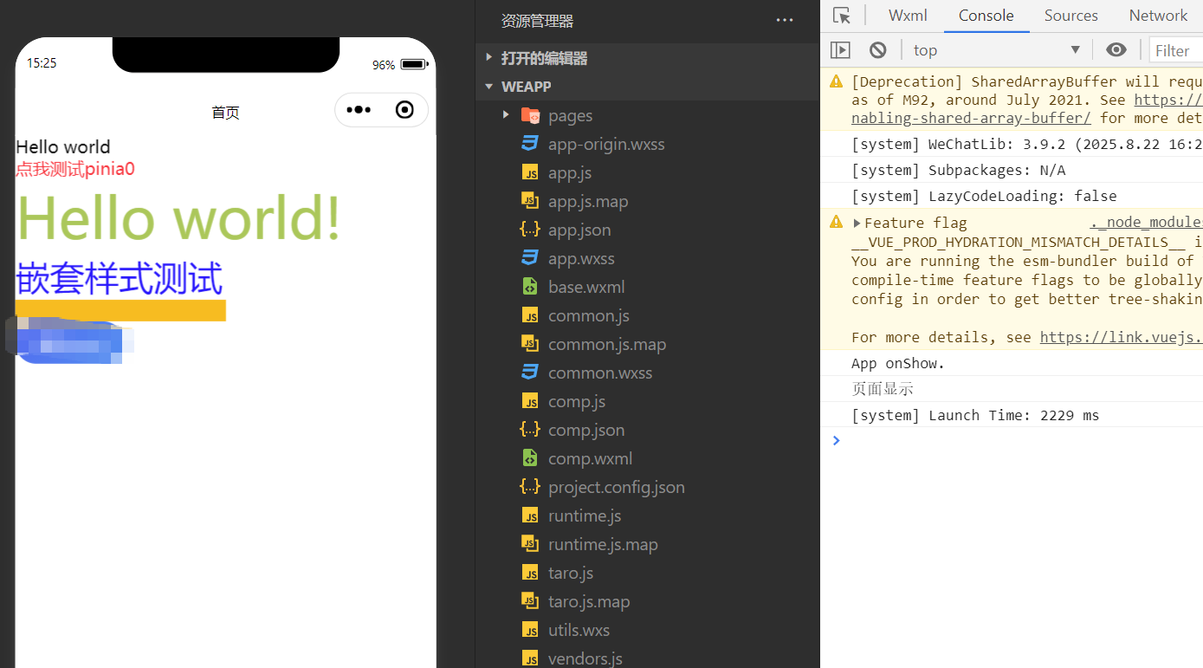Click the common.js file icon
This screenshot has height=668, width=1203.
[530, 315]
